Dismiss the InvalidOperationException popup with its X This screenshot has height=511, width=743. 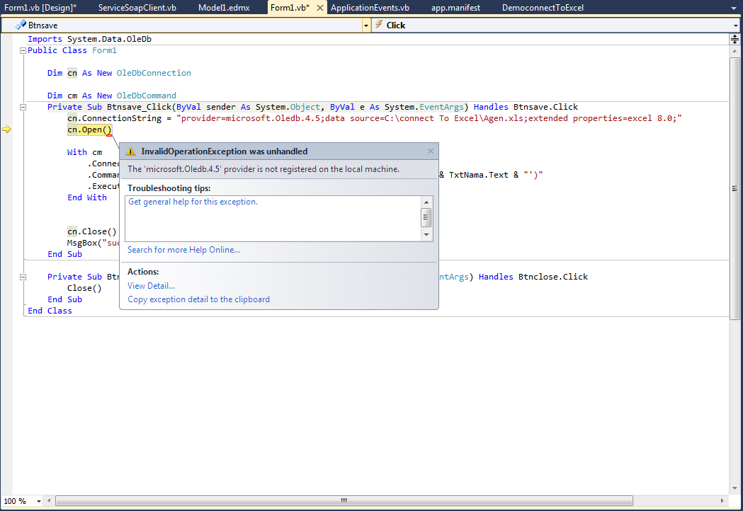(430, 151)
